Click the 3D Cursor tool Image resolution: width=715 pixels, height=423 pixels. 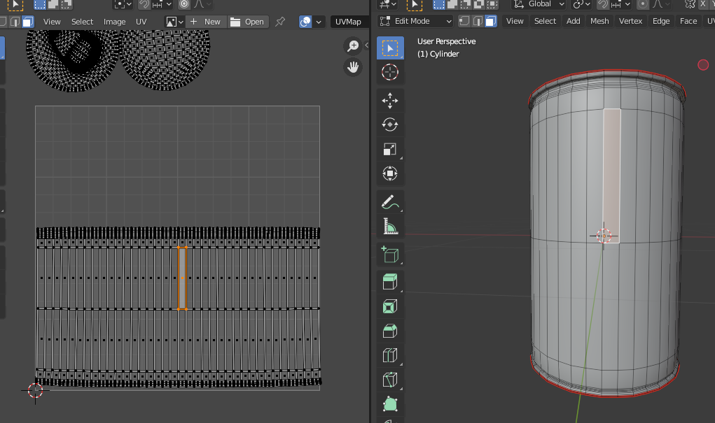(390, 72)
